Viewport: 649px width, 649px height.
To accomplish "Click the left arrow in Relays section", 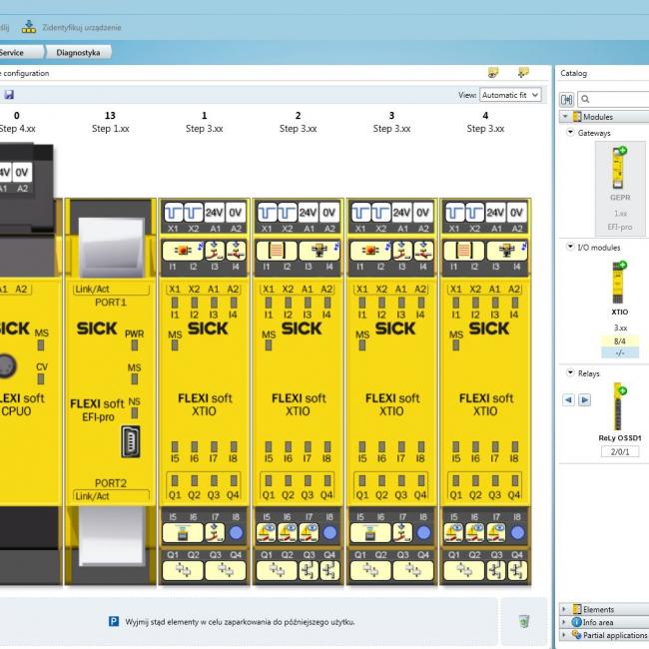I will pos(569,399).
